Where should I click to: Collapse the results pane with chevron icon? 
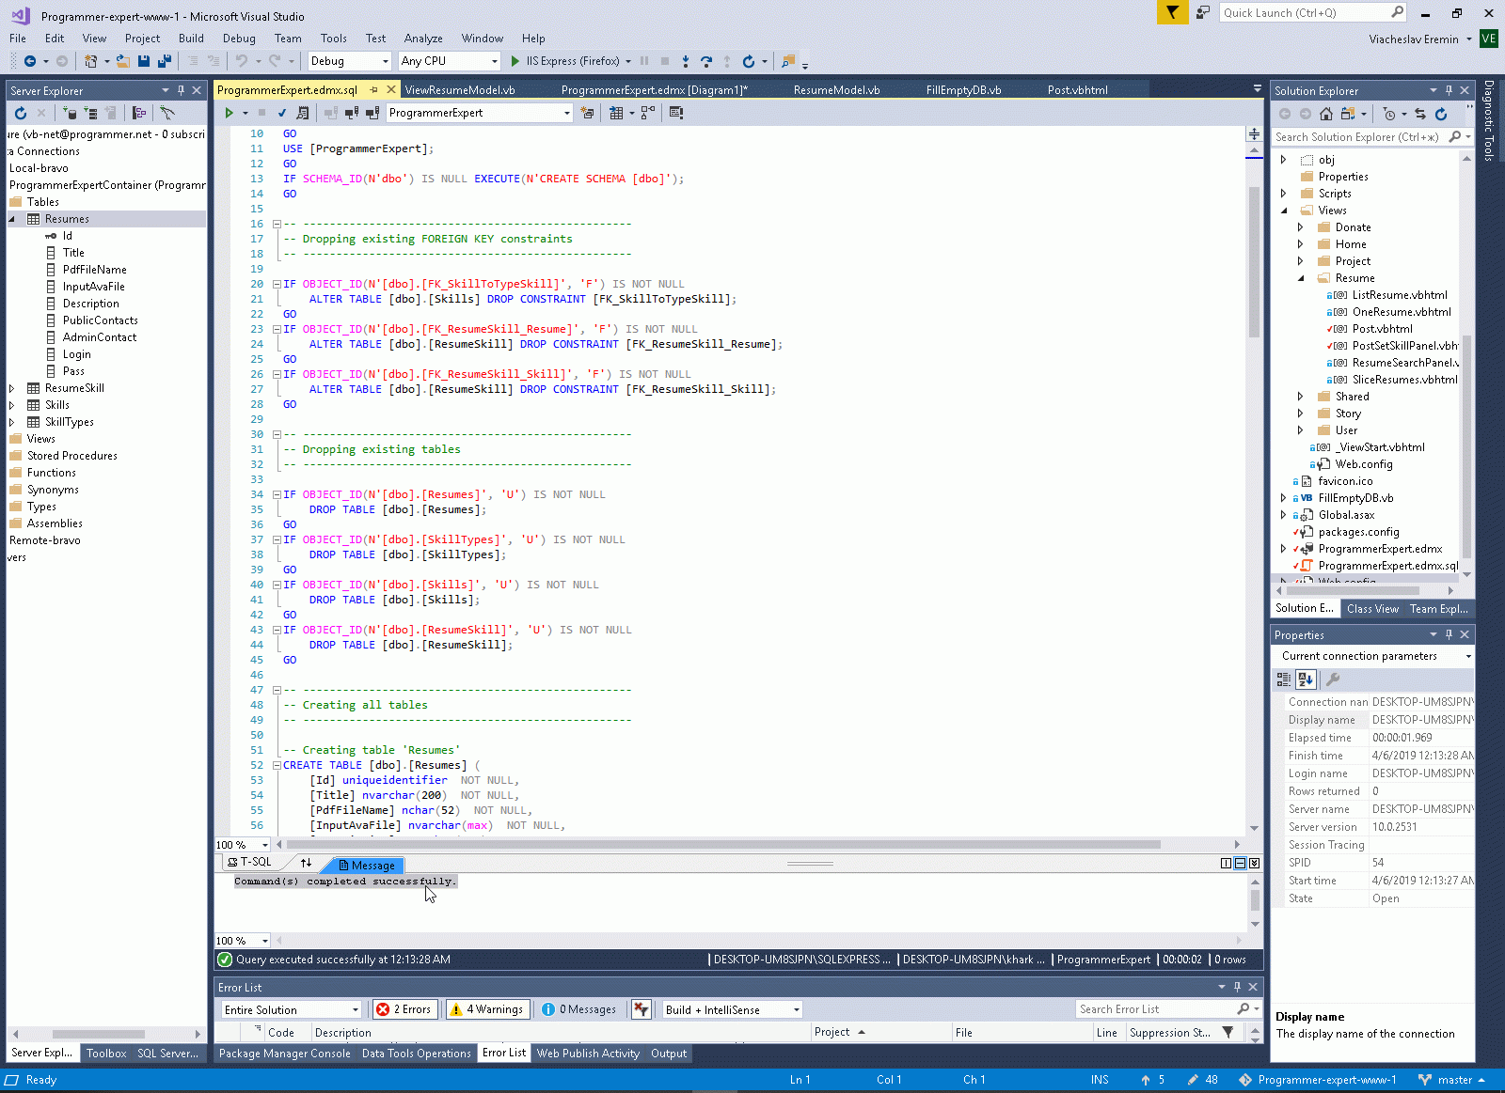click(1254, 863)
